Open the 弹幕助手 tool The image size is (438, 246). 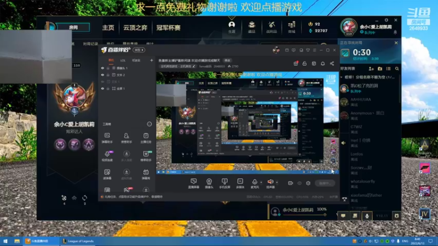click(x=107, y=138)
